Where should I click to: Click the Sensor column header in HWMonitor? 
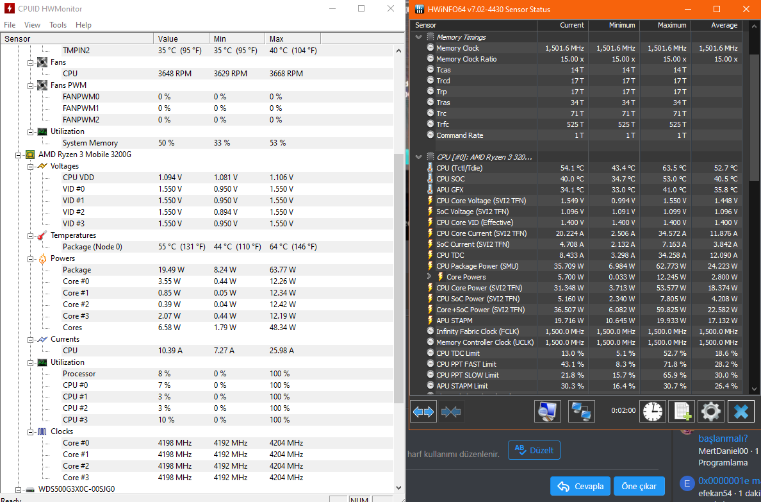(x=77, y=39)
